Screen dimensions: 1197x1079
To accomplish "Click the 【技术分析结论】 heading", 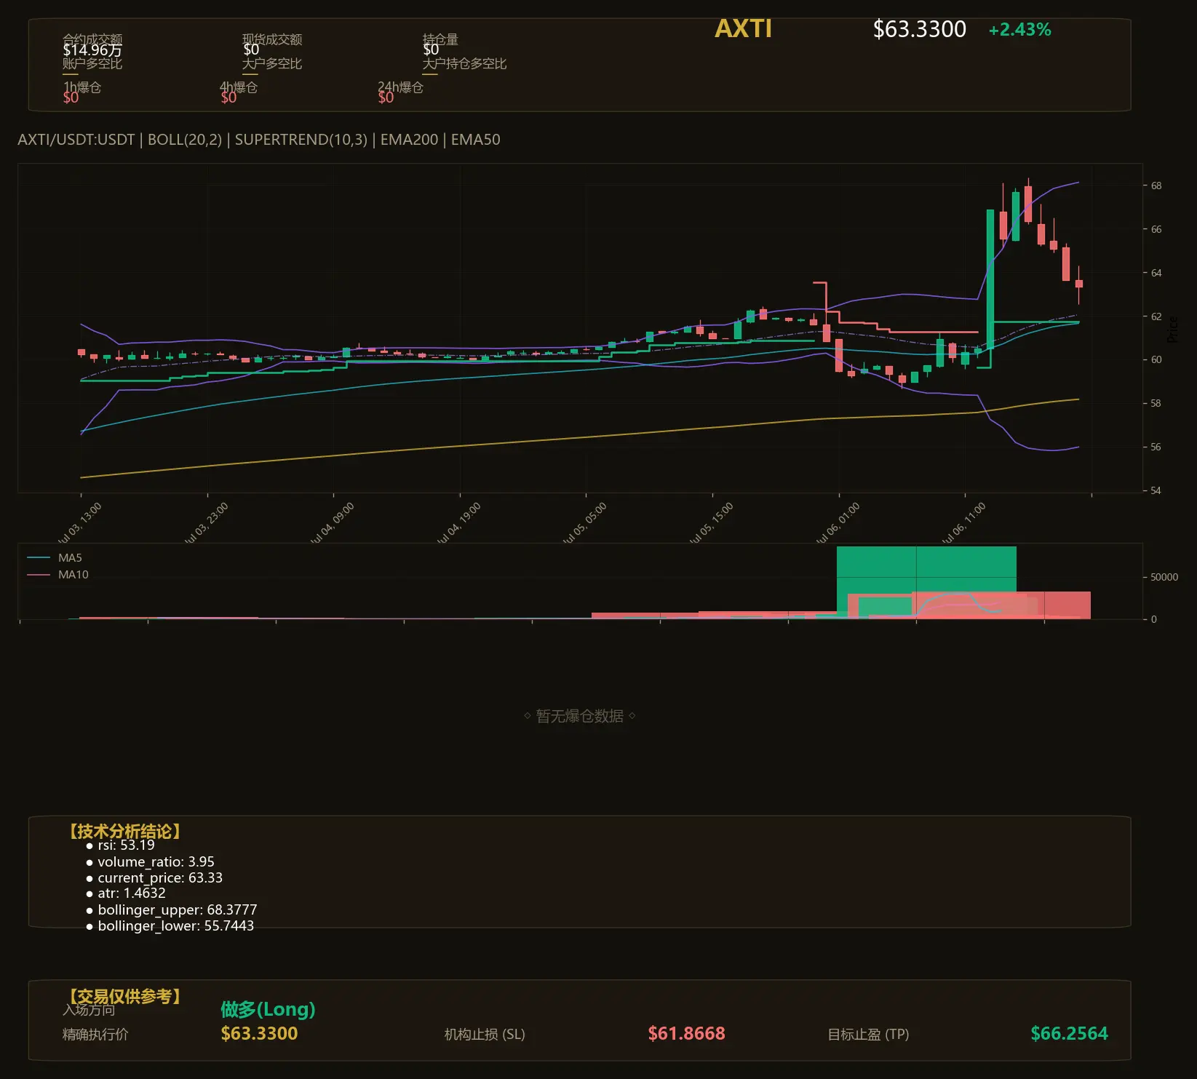I will tap(124, 832).
